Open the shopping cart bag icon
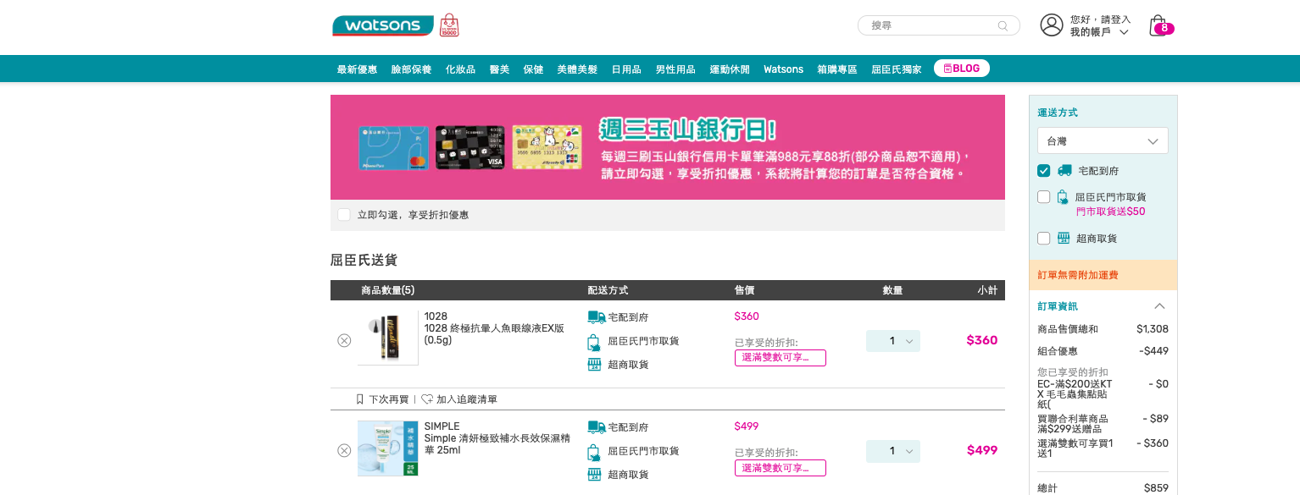This screenshot has height=495, width=1300. (1158, 25)
